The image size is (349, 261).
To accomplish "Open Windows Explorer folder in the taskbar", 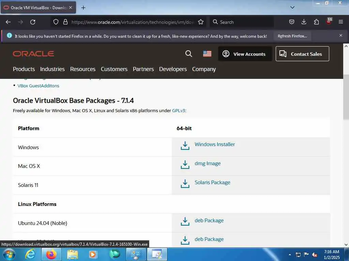I will click(x=73, y=254).
